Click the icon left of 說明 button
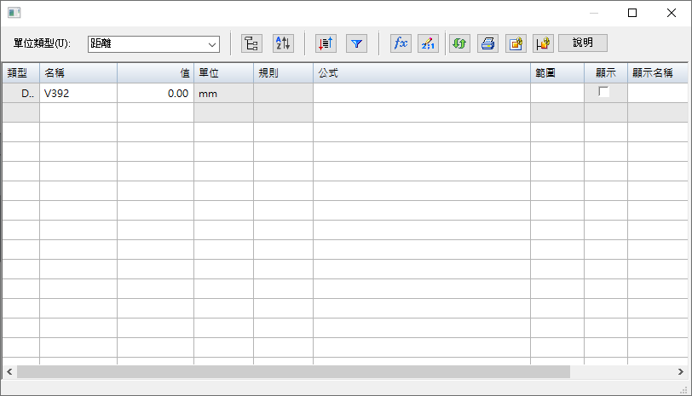This screenshot has height=396, width=692. 544,43
